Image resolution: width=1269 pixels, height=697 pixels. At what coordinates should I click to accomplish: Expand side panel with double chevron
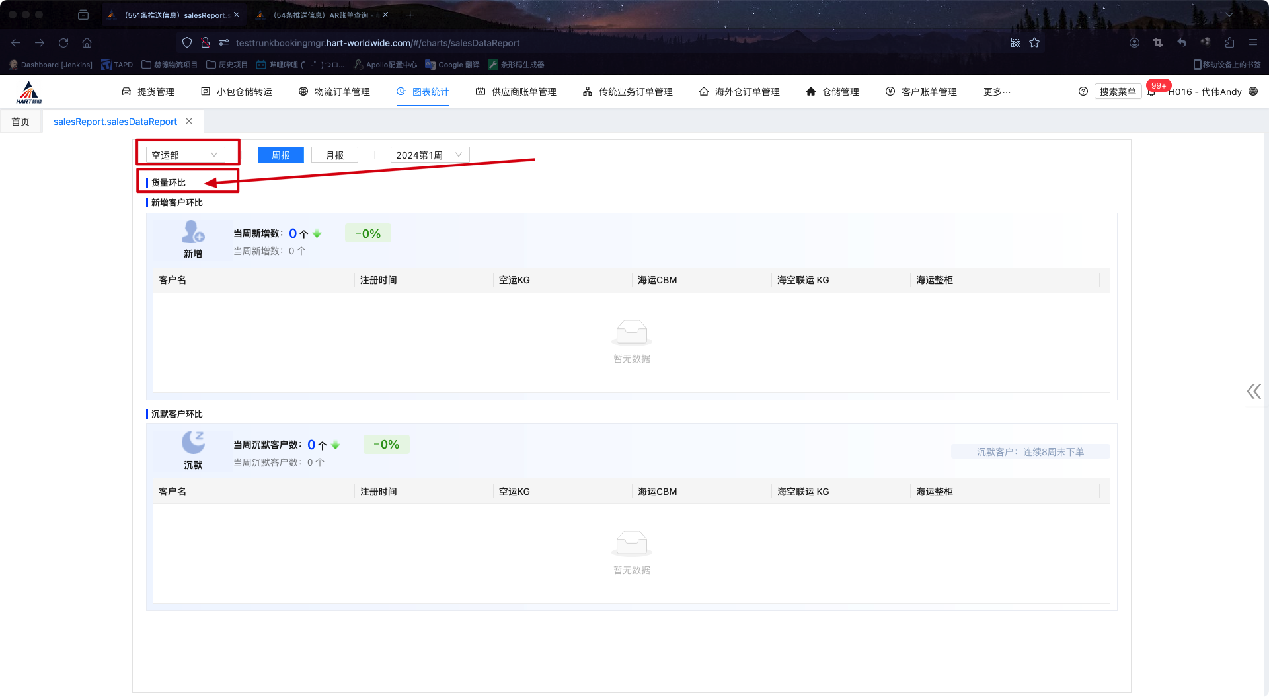pyautogui.click(x=1253, y=392)
